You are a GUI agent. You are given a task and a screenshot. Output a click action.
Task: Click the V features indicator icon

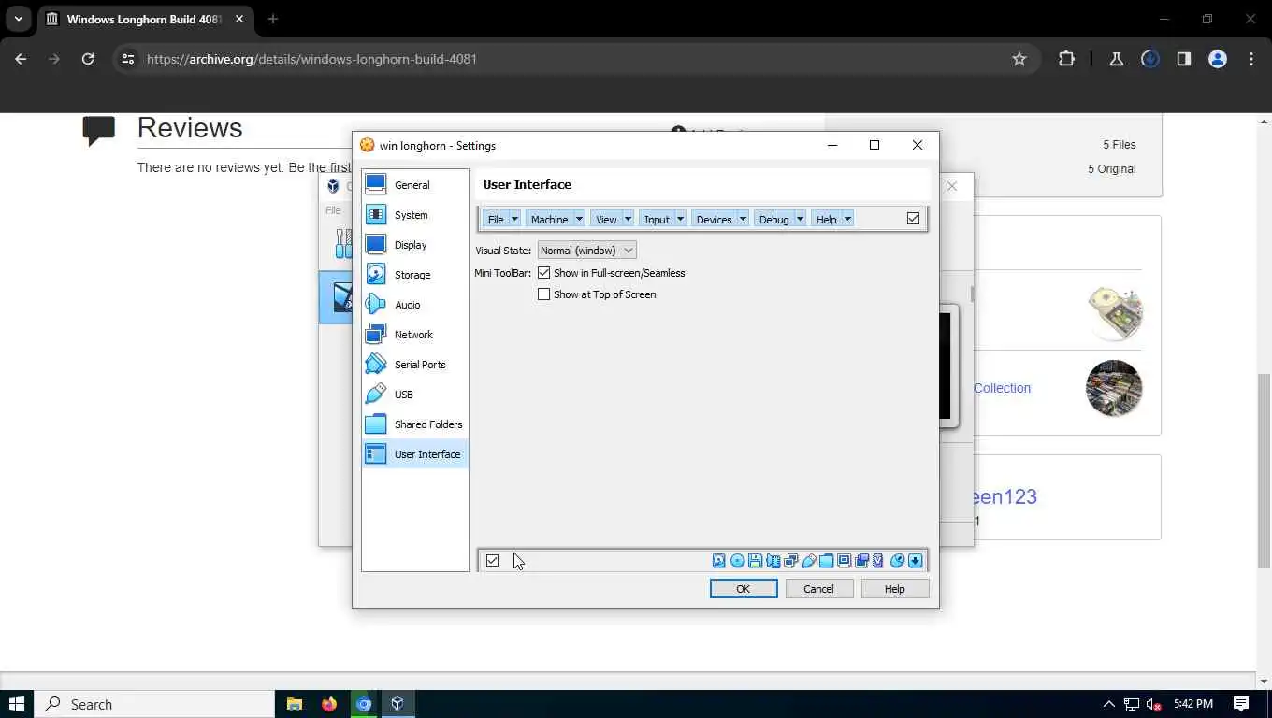(877, 561)
